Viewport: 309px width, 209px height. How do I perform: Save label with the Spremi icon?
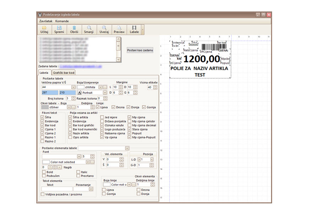(x=59, y=28)
